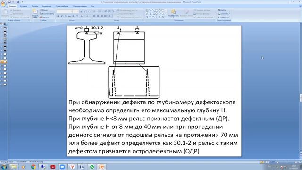Justify the paragraph text
The height and width of the screenshot is (170, 302).
click(105, 16)
